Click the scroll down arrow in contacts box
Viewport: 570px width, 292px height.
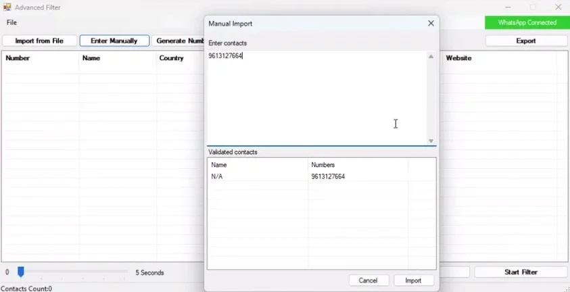pyautogui.click(x=431, y=141)
